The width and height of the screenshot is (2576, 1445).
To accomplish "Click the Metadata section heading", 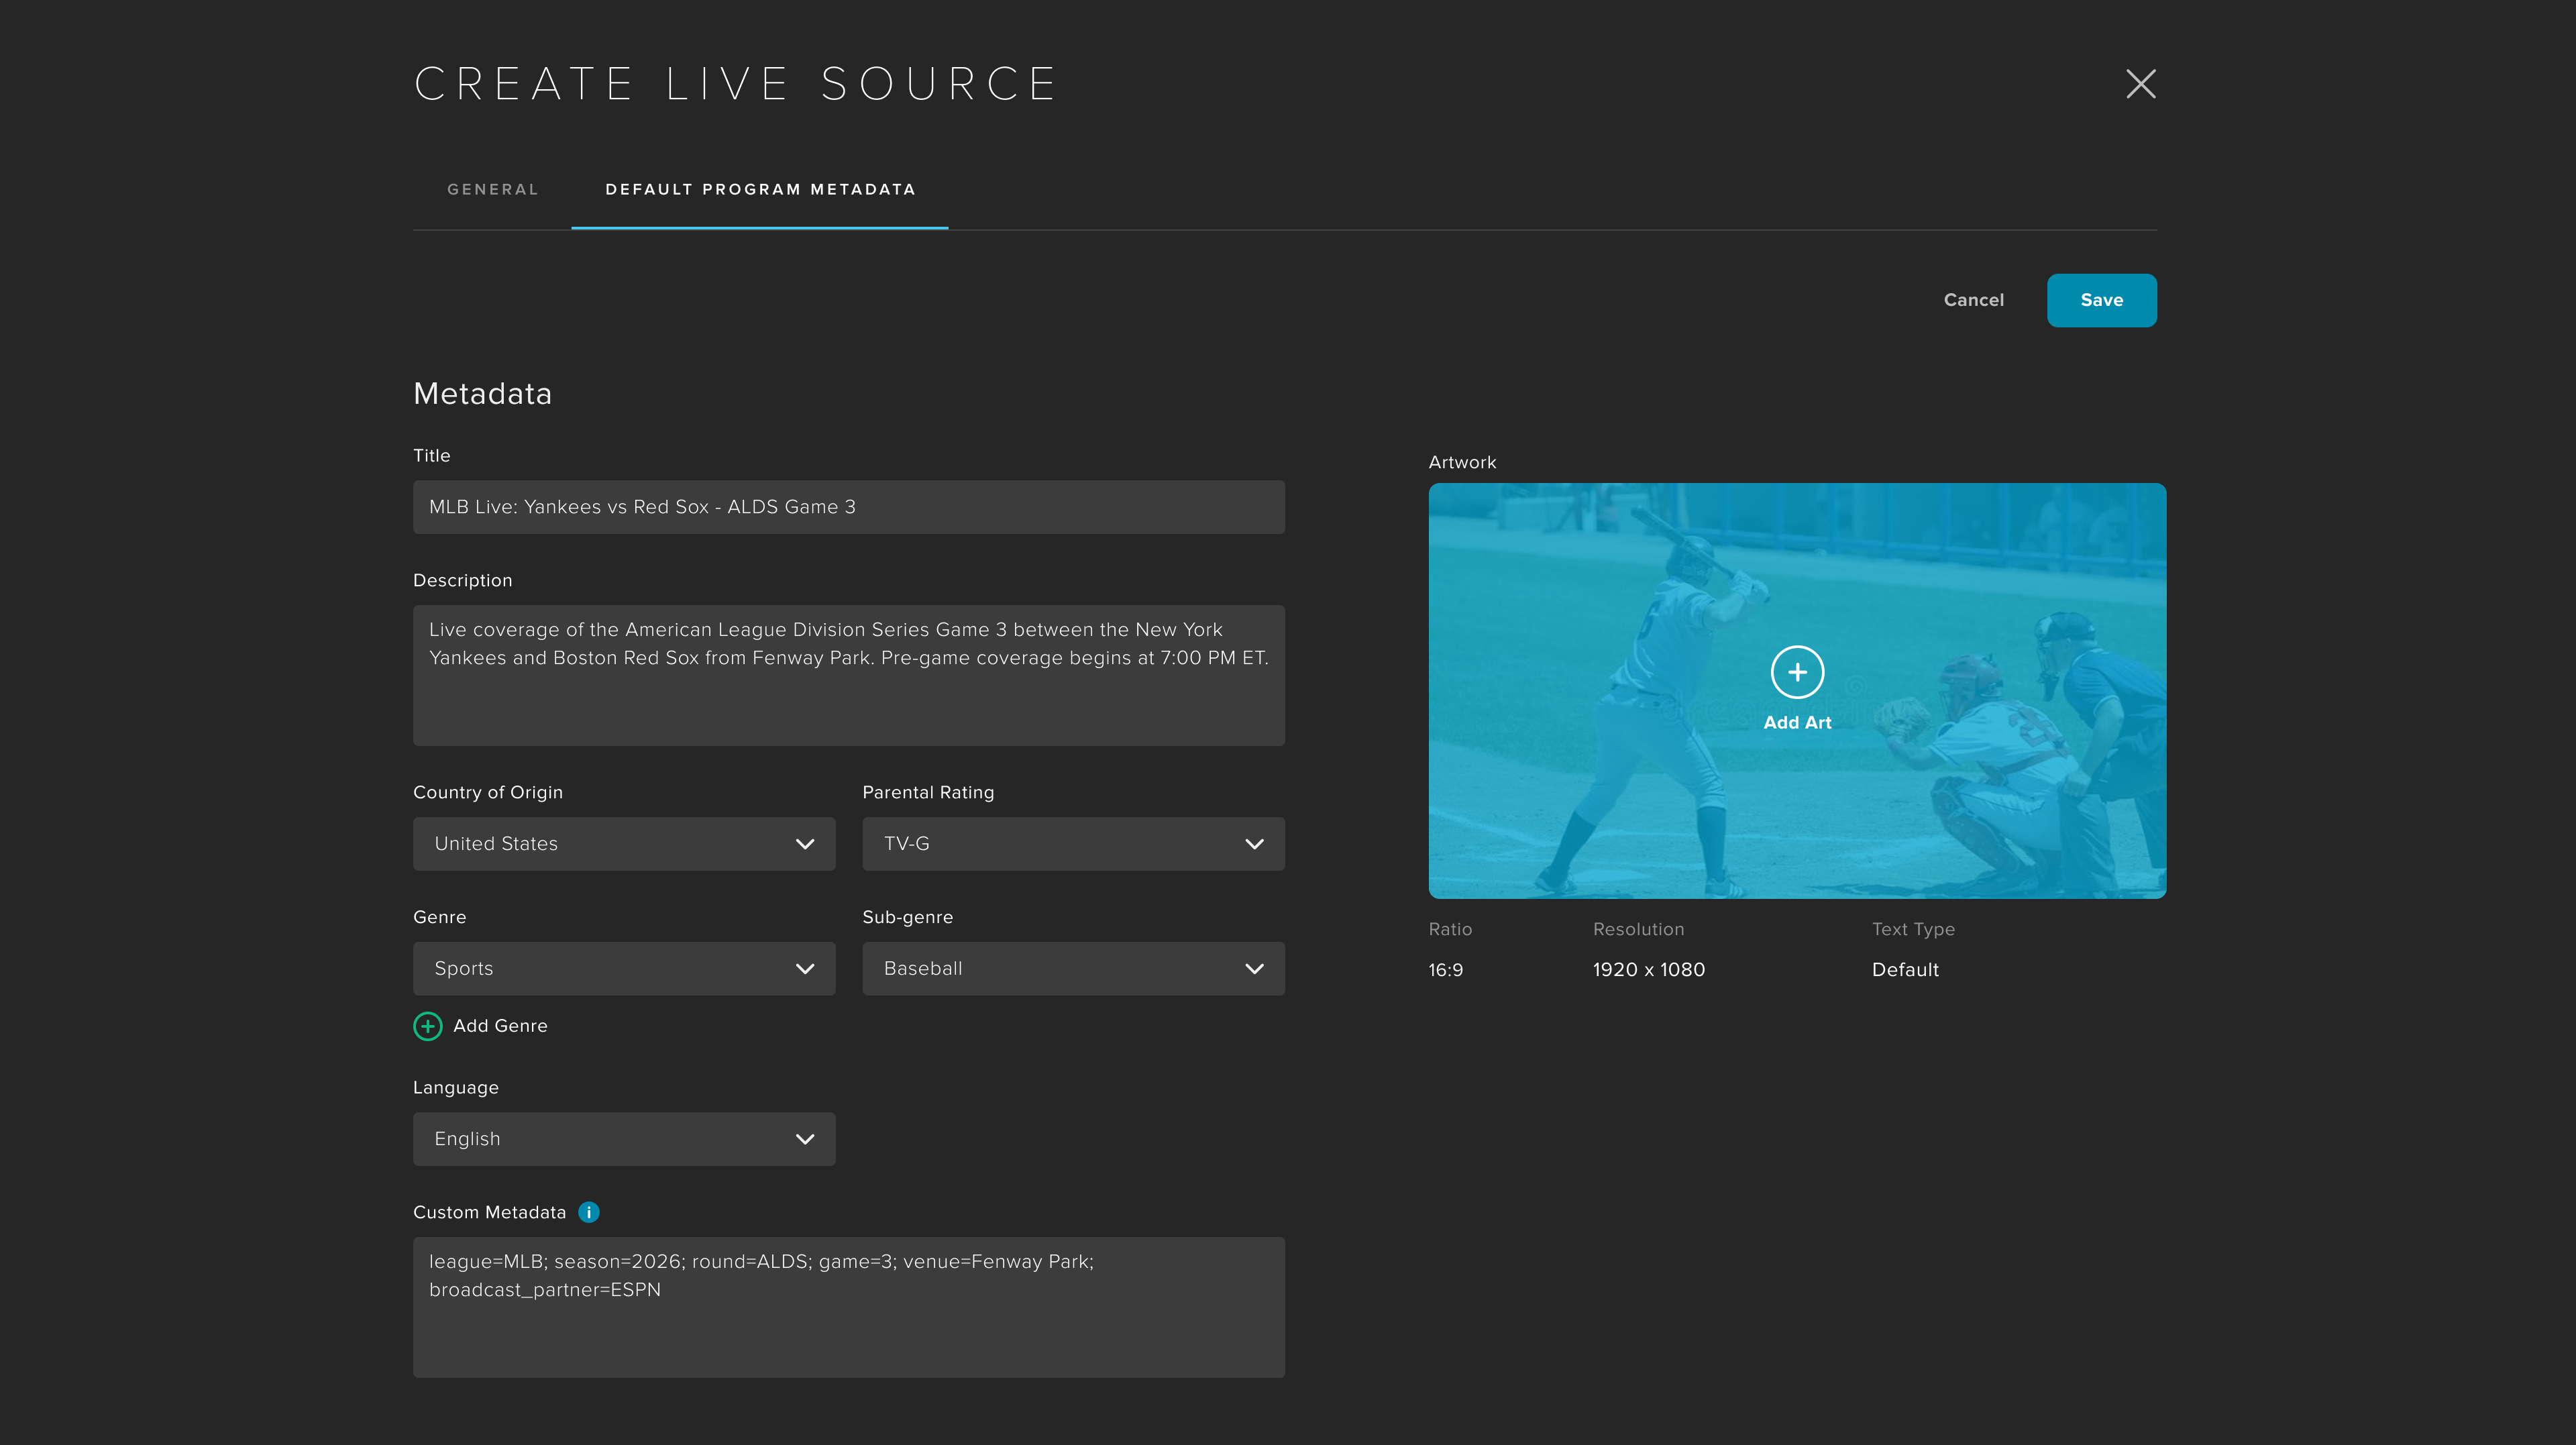I will (x=482, y=394).
